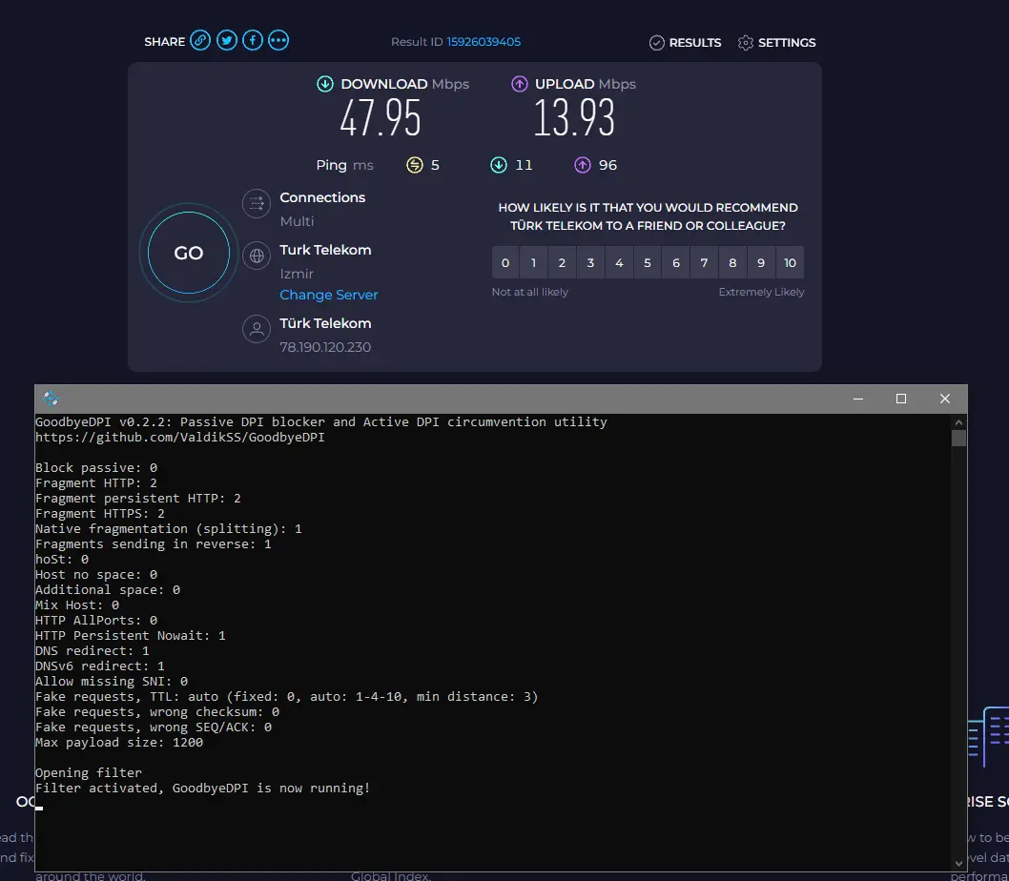
Task: Open RESULTS page
Action: [x=686, y=43]
